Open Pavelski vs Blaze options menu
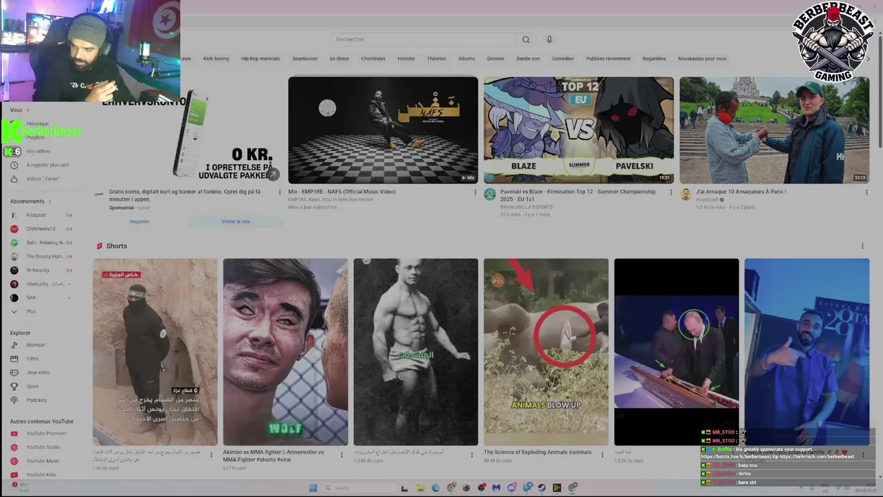The width and height of the screenshot is (883, 497). point(671,193)
